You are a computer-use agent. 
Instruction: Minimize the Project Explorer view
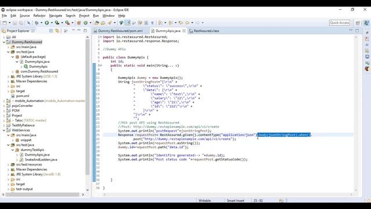(79, 30)
